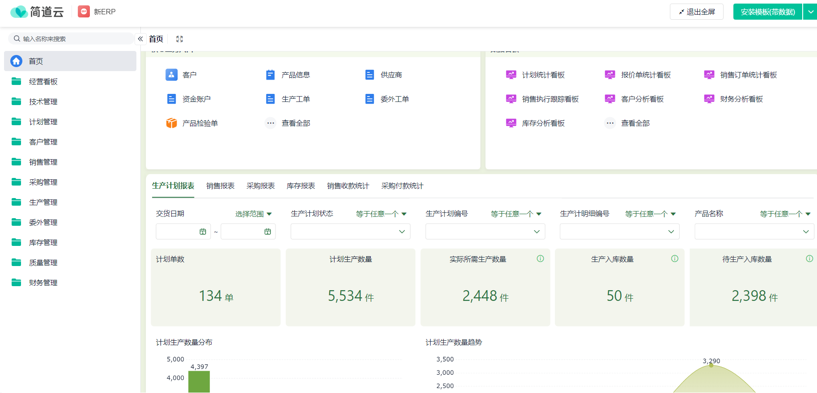
Task: Click the 查看全部 ellipsis icon under forms
Action: (x=271, y=123)
